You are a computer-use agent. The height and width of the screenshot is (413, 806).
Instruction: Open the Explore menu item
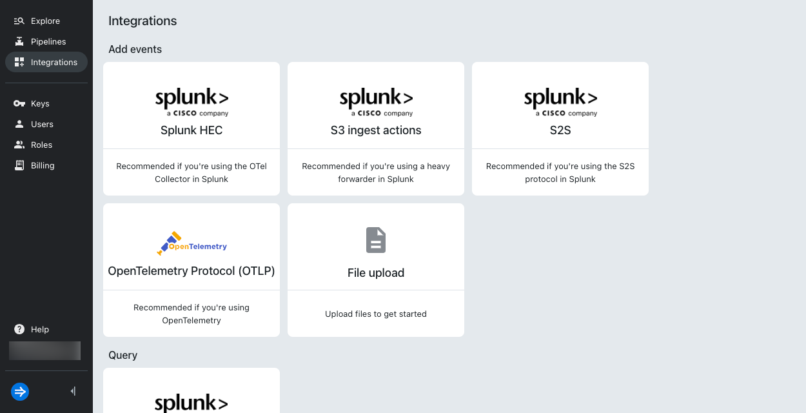46,21
